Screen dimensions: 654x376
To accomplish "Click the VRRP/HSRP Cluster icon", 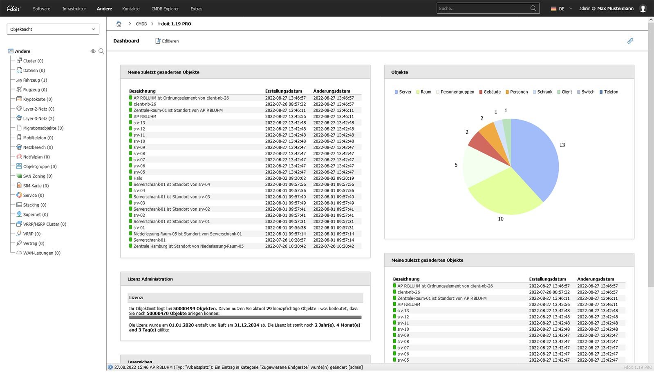I will coord(19,224).
